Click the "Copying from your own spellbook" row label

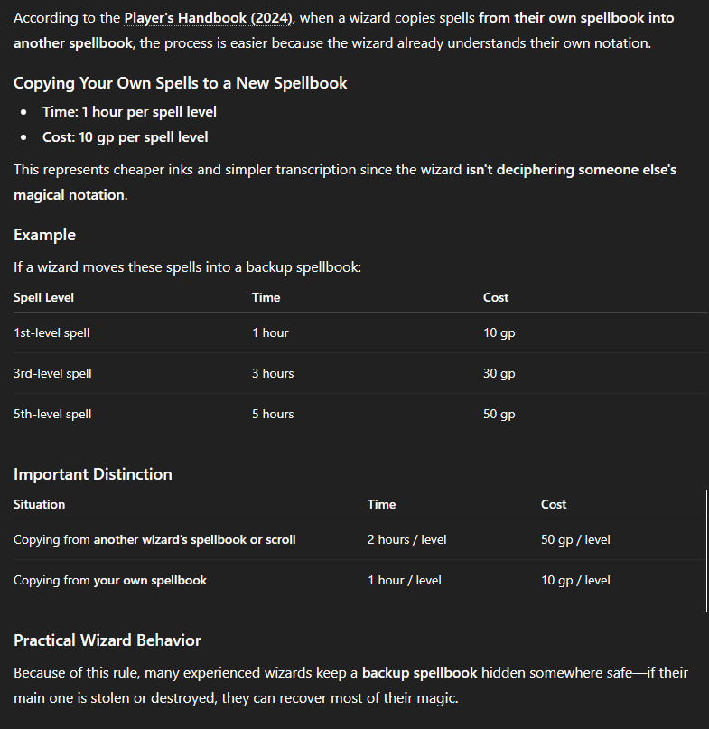coord(110,580)
